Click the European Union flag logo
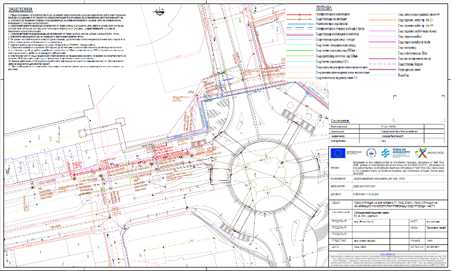451x271 pixels. 338,153
